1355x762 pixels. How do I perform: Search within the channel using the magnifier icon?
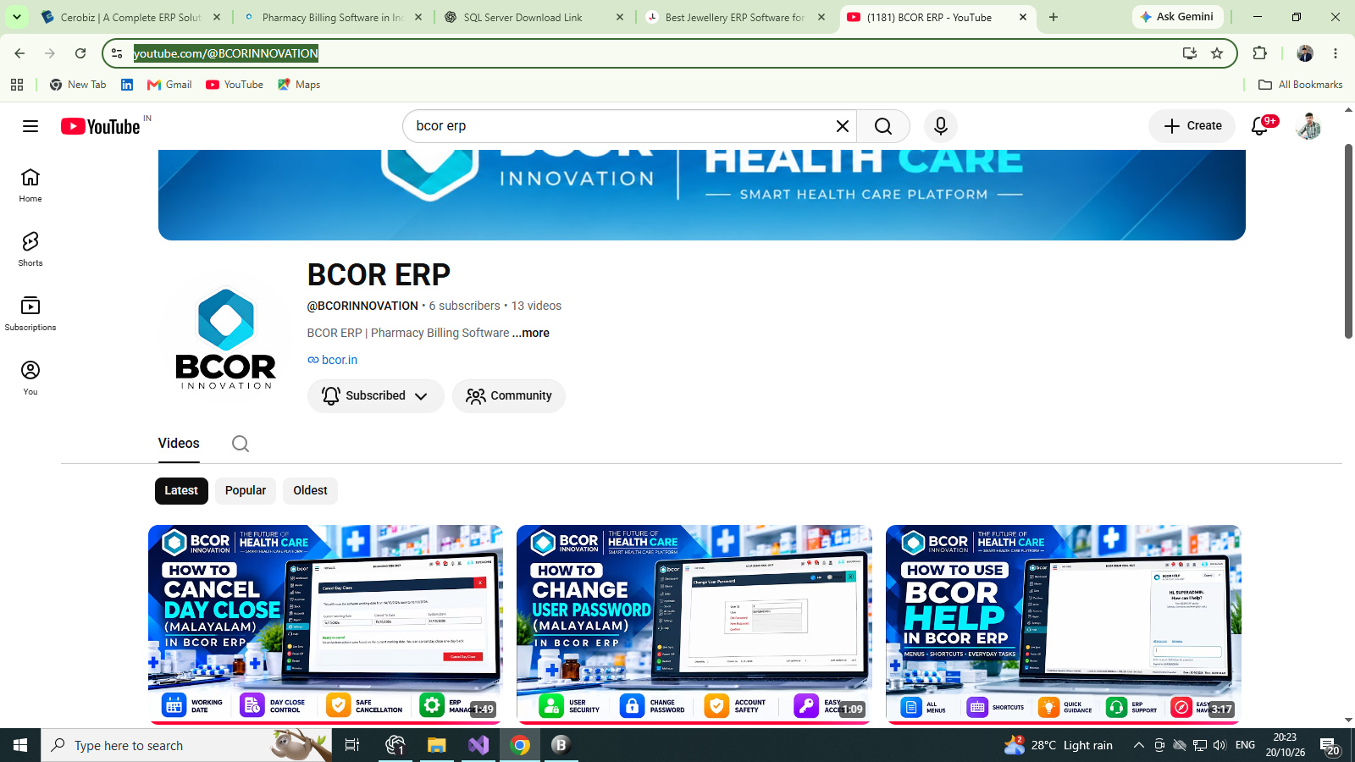[241, 444]
